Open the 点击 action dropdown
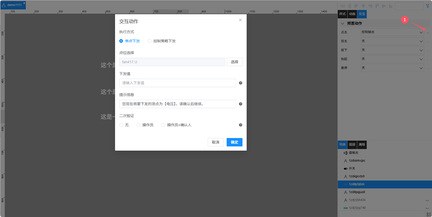Screen dimensions: 432x217 [391, 32]
